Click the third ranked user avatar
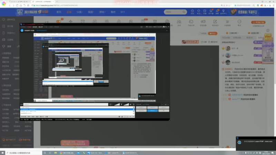 pyautogui.click(x=228, y=62)
